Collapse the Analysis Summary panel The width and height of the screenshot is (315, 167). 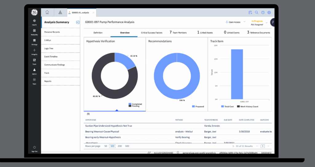78,22
